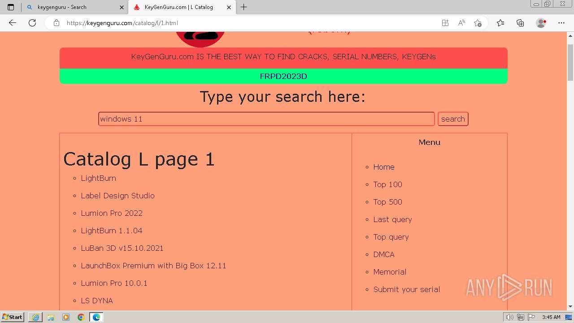
Task: Open Label Design Studio entry
Action: [x=118, y=196]
